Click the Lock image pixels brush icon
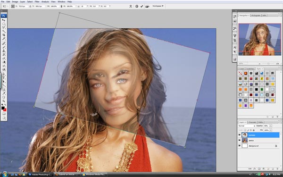 click(x=248, y=130)
